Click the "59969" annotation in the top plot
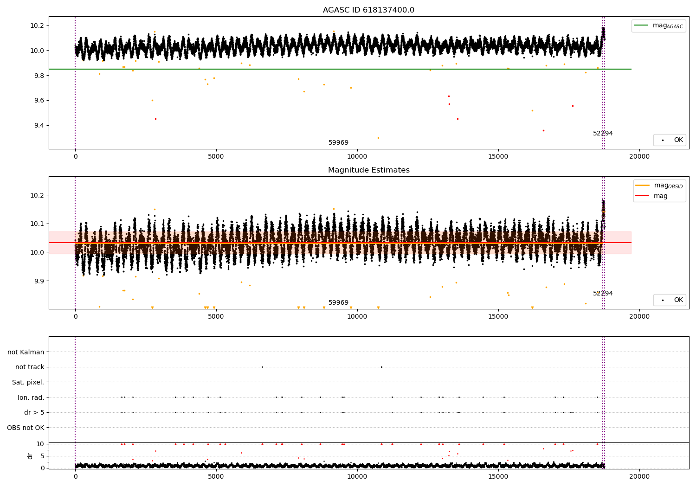696x487 pixels. tap(338, 143)
